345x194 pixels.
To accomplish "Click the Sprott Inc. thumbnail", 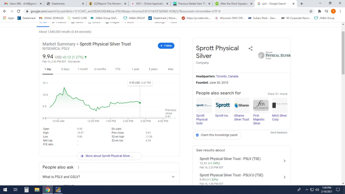I will click(x=223, y=105).
